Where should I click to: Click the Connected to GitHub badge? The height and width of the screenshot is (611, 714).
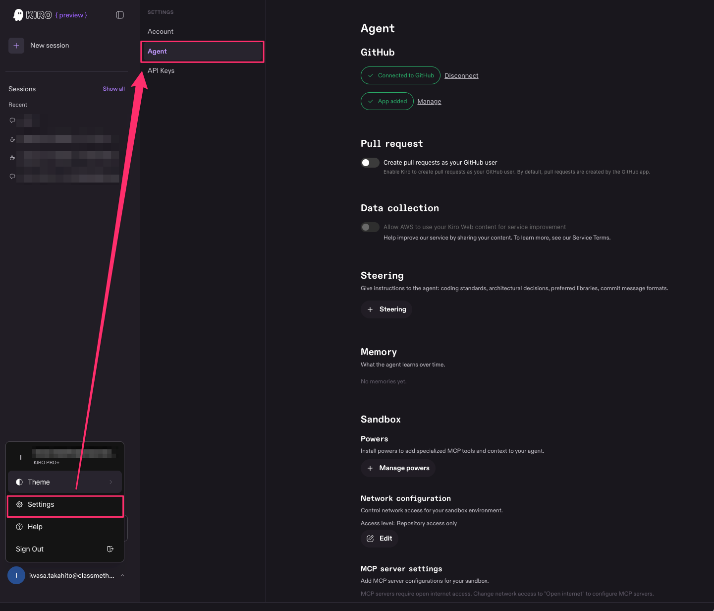click(400, 75)
